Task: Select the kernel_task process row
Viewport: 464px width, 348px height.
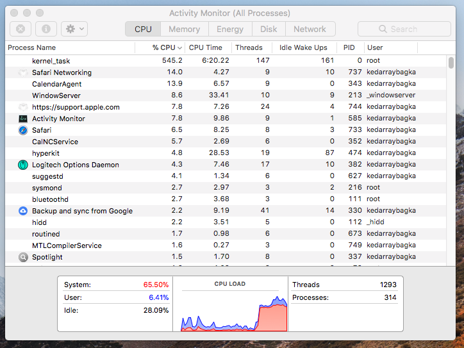Action: pyautogui.click(x=226, y=61)
